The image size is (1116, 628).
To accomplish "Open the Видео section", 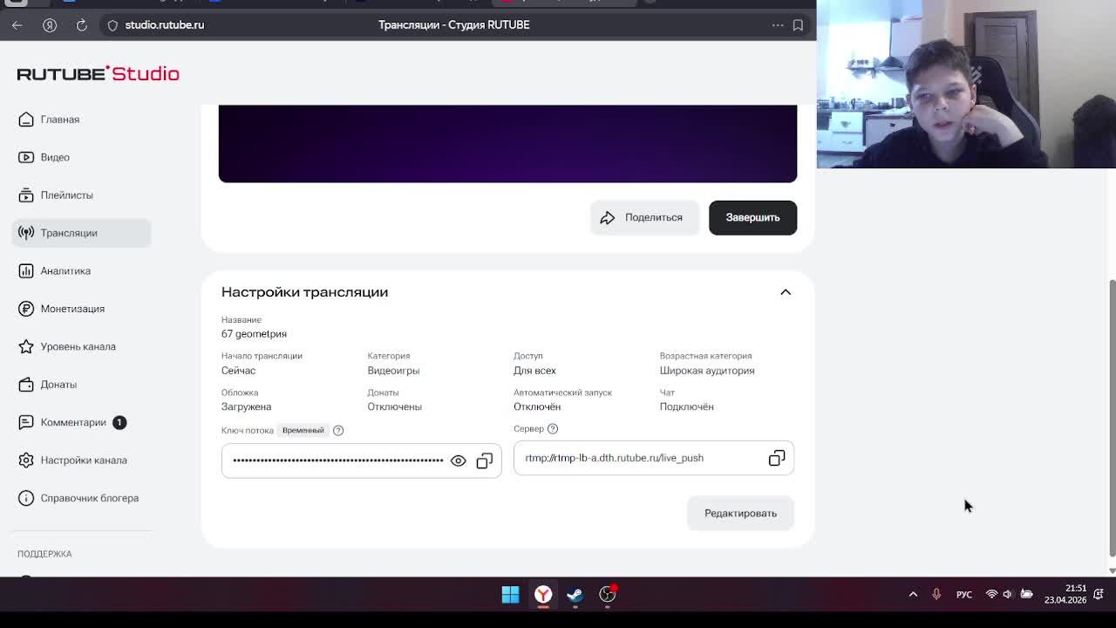I will coord(81,157).
